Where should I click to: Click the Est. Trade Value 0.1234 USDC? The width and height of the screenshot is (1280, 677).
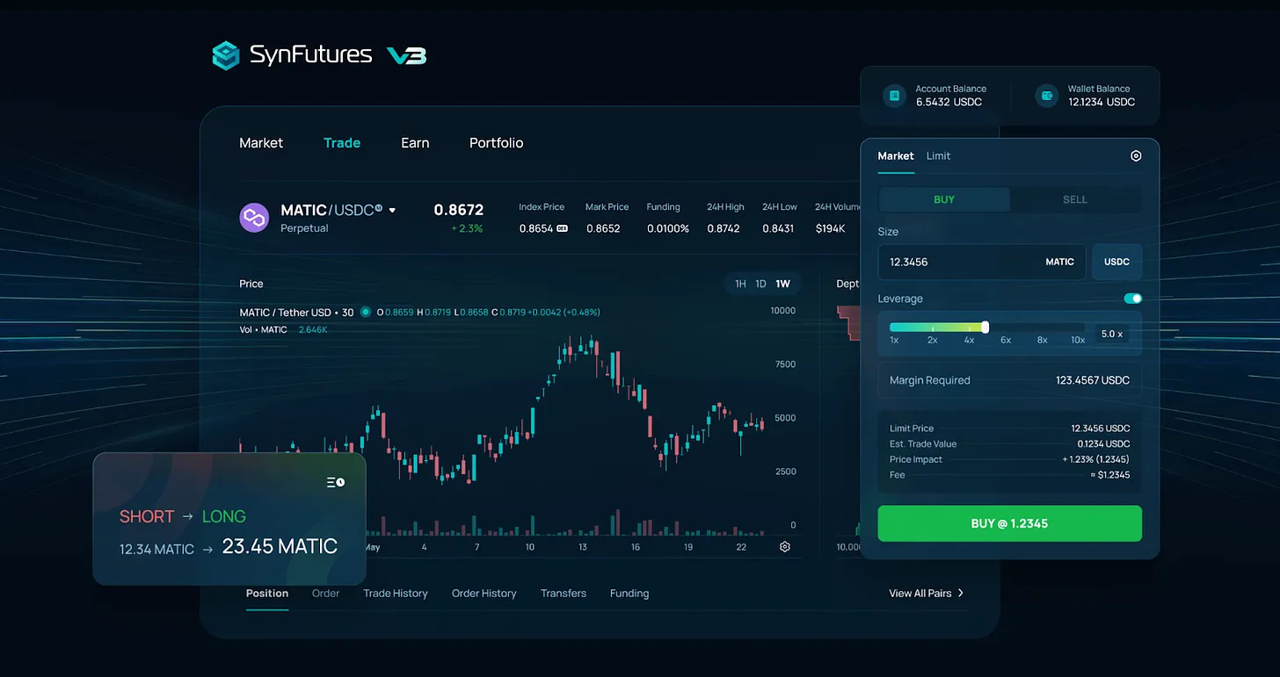(1103, 444)
